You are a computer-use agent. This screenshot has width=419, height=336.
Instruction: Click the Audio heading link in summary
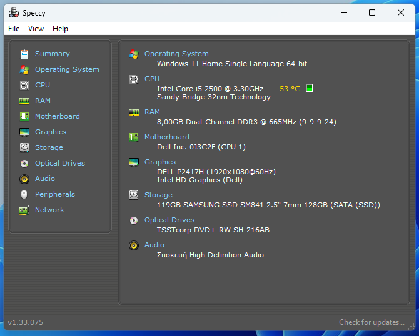point(154,245)
